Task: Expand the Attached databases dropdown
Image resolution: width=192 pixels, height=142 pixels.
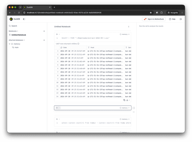Action: point(17,40)
